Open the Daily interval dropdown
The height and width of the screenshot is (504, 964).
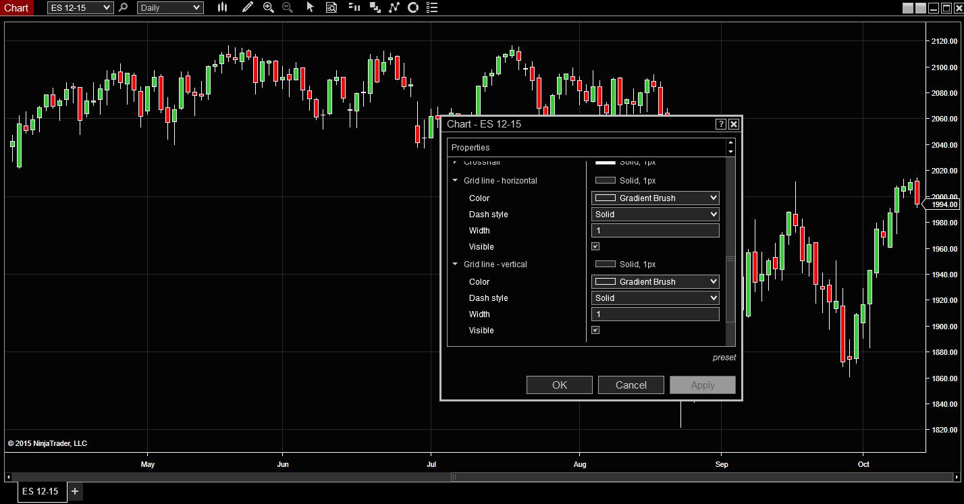click(x=170, y=7)
